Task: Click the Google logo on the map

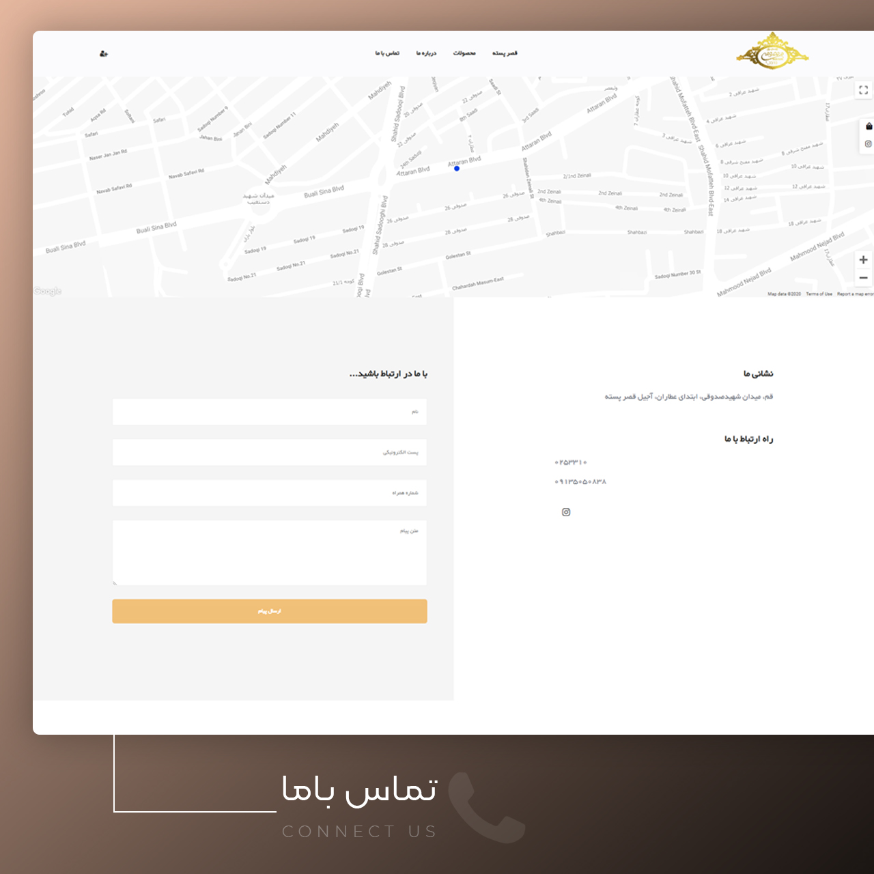Action: [48, 292]
